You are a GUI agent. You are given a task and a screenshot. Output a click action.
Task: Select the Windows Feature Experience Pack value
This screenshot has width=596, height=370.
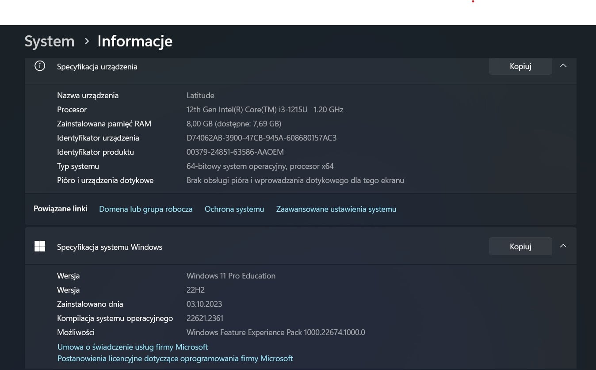(x=276, y=332)
